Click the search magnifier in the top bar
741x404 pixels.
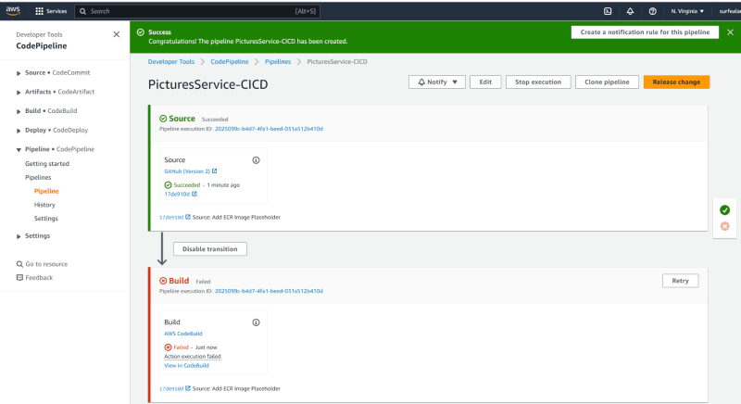[x=82, y=11]
